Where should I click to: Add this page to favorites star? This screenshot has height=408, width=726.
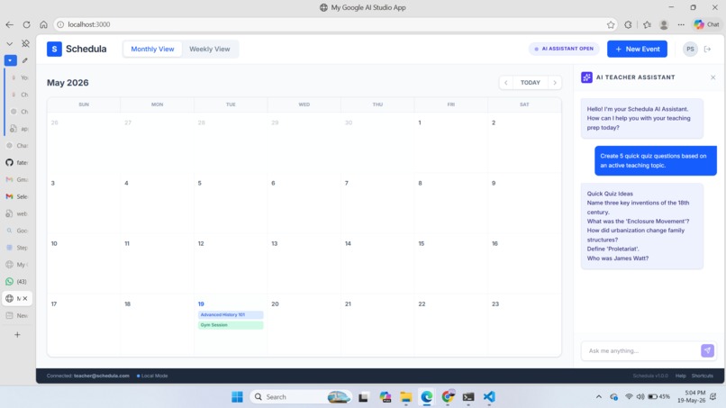click(611, 24)
